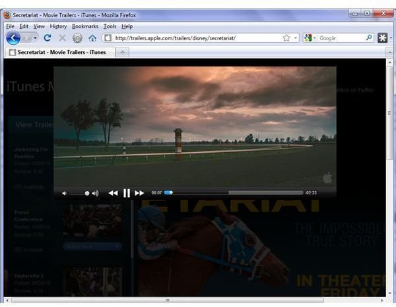Viewport: 396px width, 307px height.
Task: Open the Press Conference trailer thumbnail
Action: 92,221
